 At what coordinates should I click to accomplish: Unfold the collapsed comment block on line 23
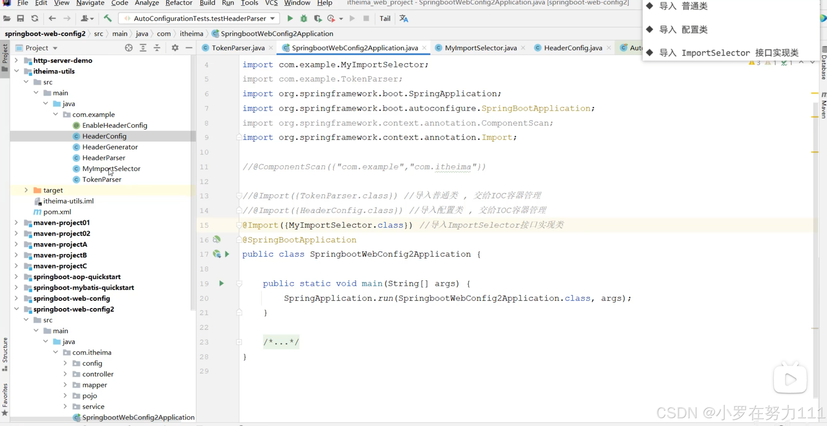[x=239, y=342]
